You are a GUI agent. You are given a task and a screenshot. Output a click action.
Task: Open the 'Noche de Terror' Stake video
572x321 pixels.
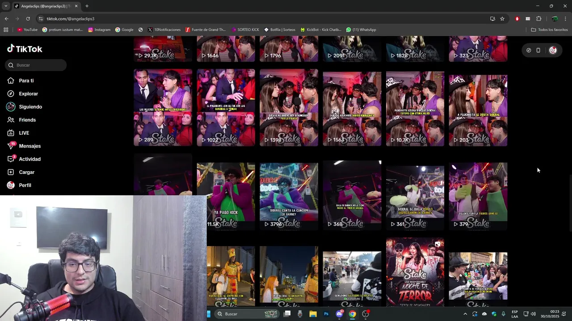tap(415, 272)
